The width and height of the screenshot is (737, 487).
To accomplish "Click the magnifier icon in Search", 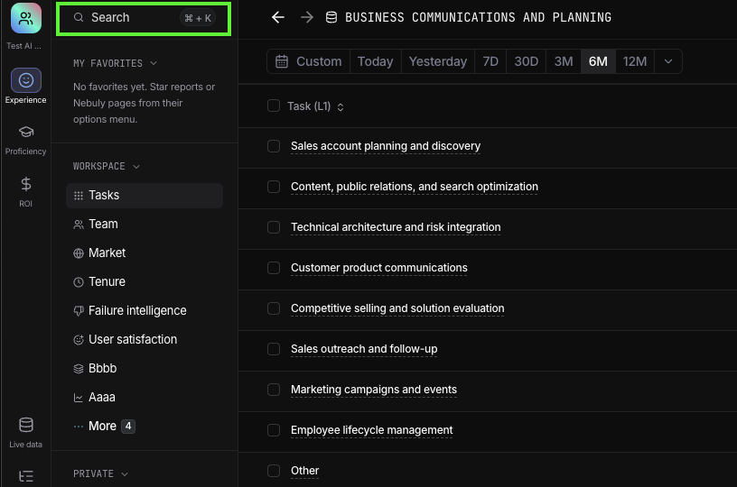I will [79, 17].
